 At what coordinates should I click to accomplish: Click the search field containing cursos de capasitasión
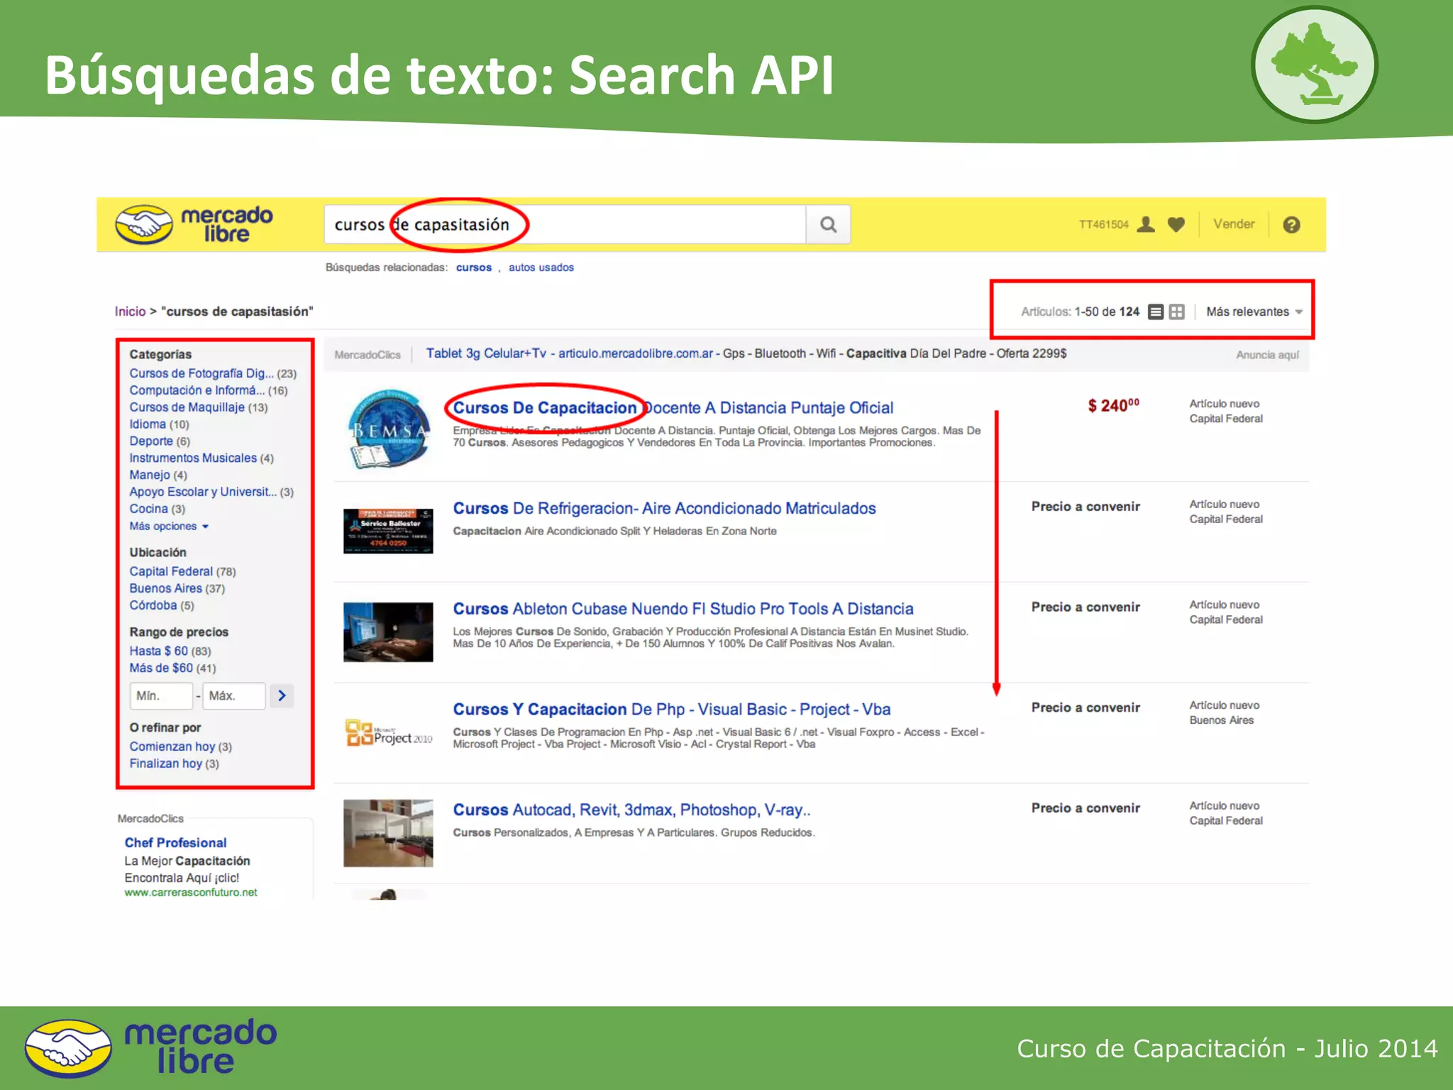coord(565,224)
